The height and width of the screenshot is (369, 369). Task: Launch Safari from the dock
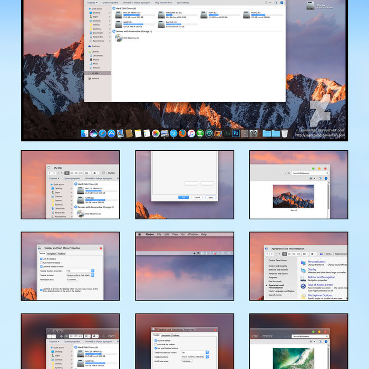102,134
